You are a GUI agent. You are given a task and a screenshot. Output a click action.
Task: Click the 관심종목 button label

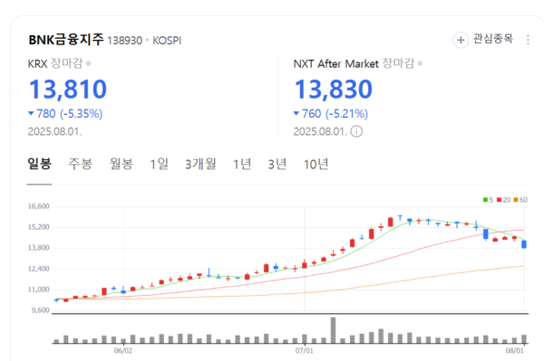493,38
